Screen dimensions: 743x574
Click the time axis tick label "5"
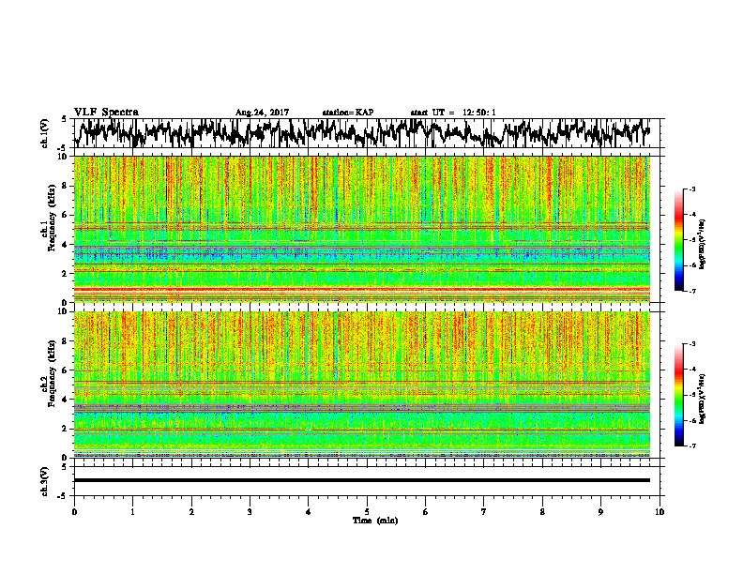coord(367,511)
